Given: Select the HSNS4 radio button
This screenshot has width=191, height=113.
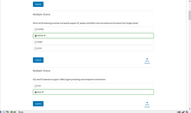Looking at the screenshot, I should click(x=35, y=36).
